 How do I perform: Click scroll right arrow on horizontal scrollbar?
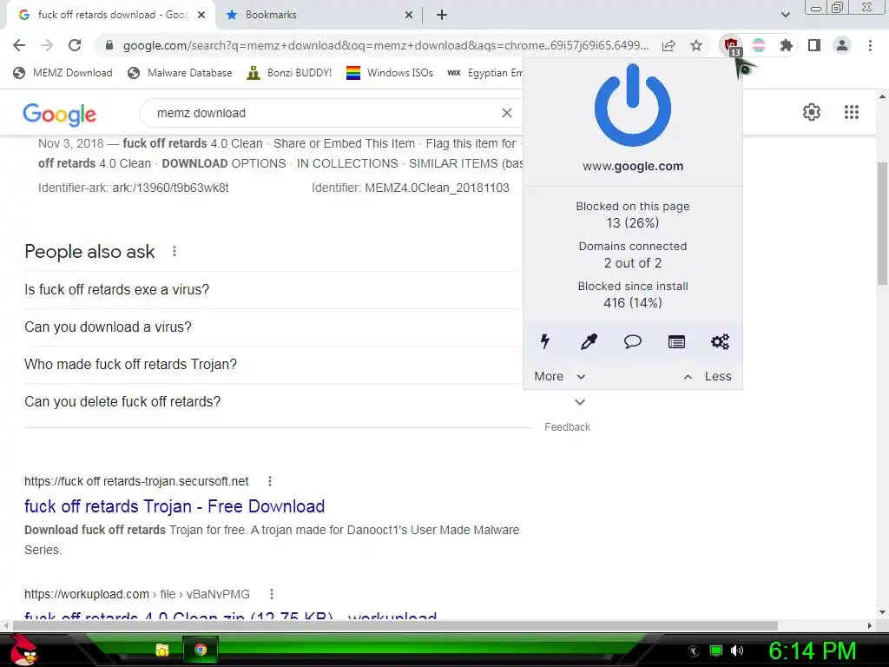pyautogui.click(x=870, y=625)
